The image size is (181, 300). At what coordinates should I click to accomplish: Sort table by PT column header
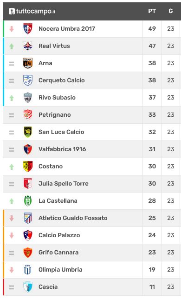152,11
